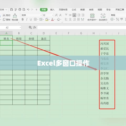Screen dimensions: 126x126
Task: Click the Justify alignment icon
Action: (78, 19)
